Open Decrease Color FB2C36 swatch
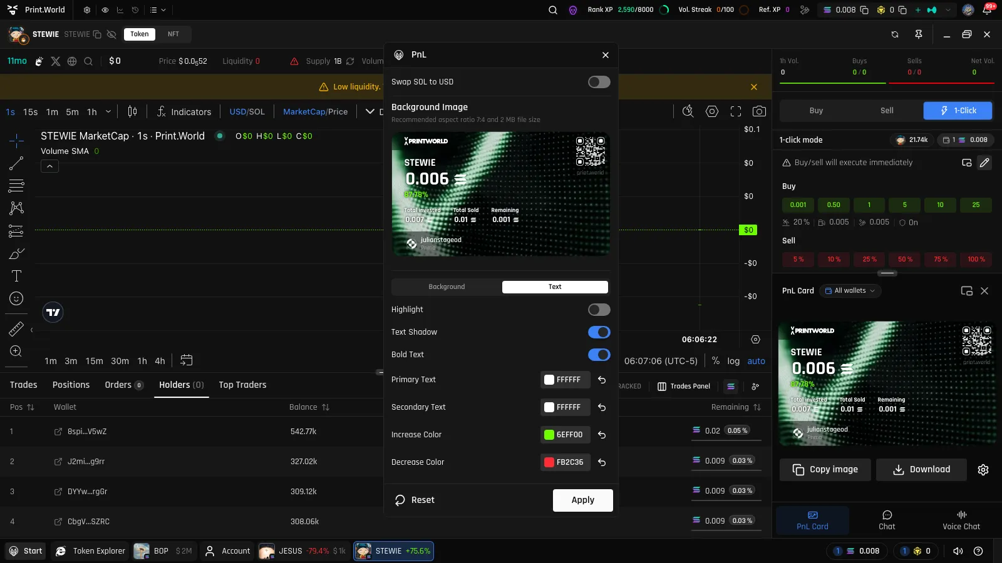The image size is (1002, 563). [x=565, y=462]
